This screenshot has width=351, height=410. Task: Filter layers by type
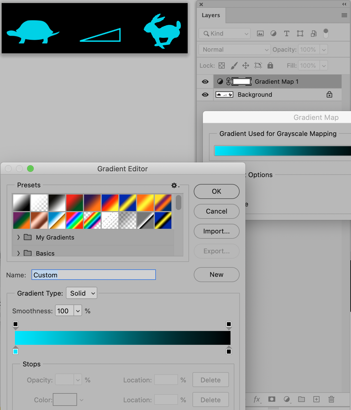[224, 33]
